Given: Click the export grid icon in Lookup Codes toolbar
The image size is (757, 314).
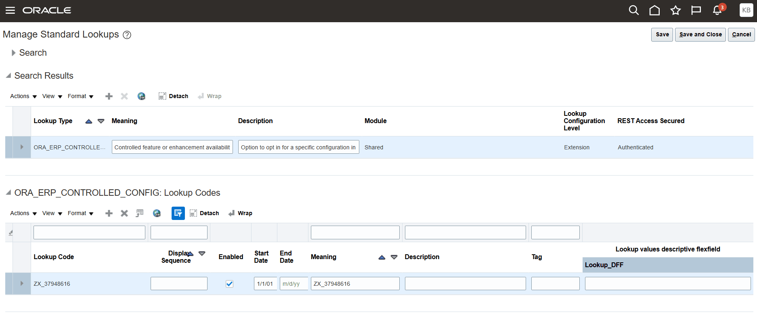Looking at the screenshot, I should [x=140, y=213].
